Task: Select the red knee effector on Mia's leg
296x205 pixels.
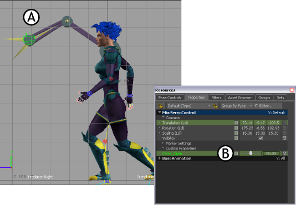Action: 105,141
